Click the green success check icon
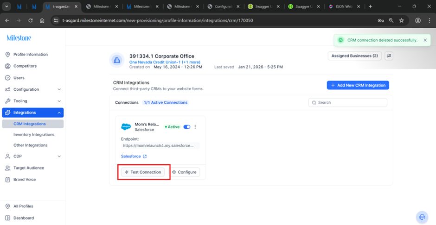 coord(340,40)
